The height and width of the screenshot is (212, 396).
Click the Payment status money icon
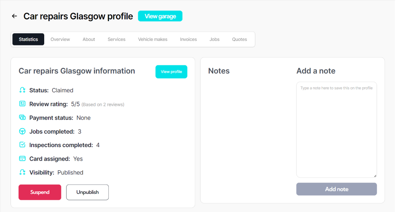(x=22, y=118)
